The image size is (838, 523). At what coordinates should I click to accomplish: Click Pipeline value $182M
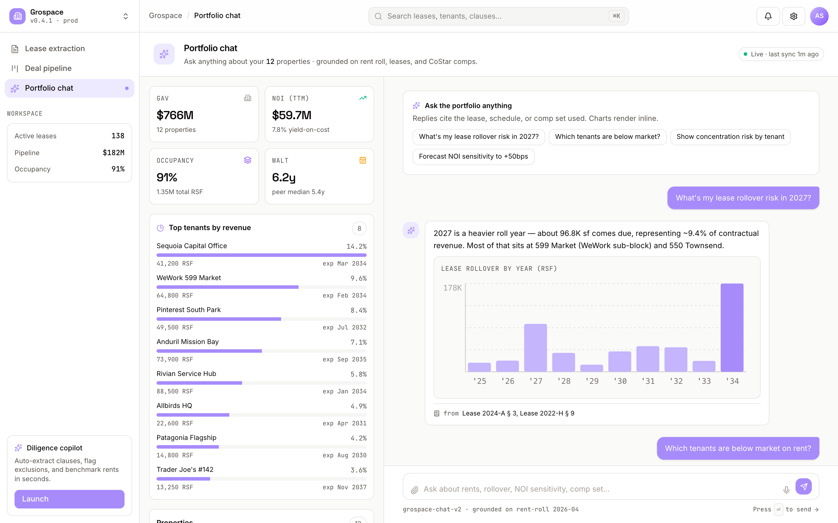point(113,153)
